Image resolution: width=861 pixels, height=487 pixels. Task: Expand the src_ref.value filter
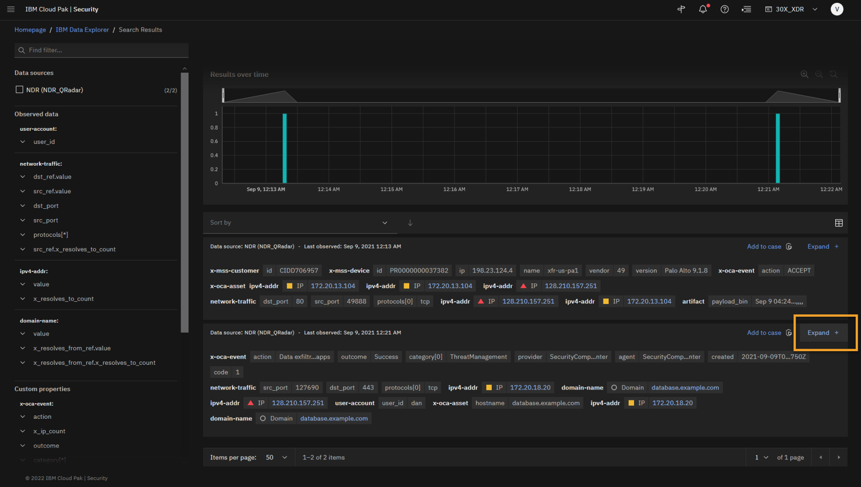(x=22, y=191)
